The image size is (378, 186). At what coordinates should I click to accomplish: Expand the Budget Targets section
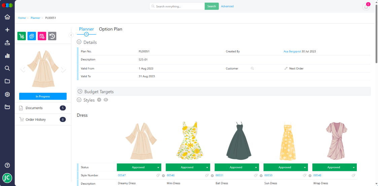pos(80,91)
